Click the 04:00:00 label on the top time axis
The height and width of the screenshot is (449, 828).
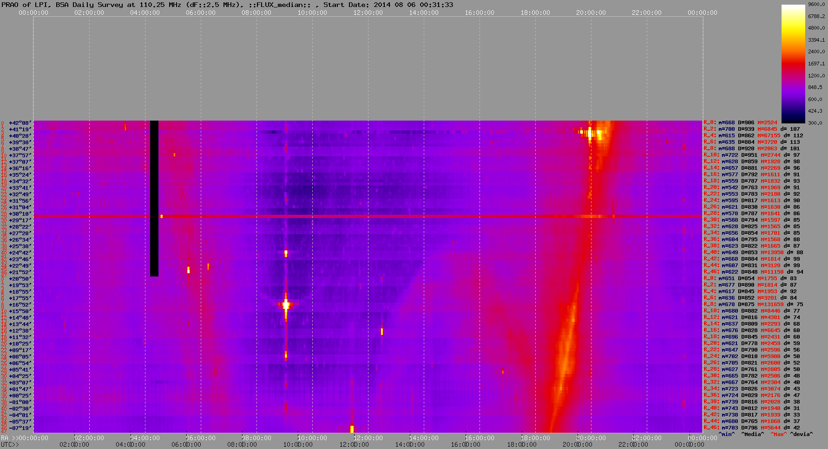click(x=145, y=13)
